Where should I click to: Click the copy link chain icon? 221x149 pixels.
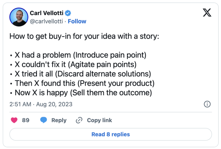point(78,120)
